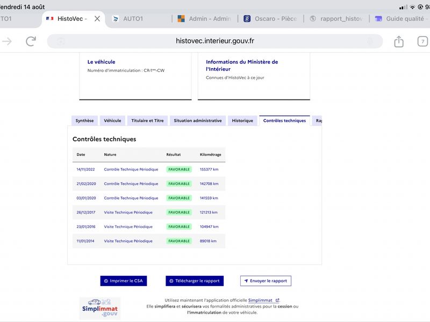
Task: Click the Kilométrage column header
Action: click(x=210, y=155)
